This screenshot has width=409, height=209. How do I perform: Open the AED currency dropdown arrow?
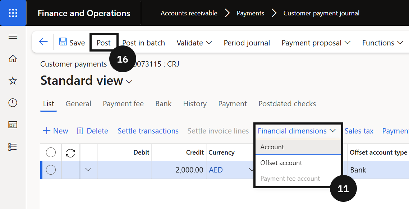click(251, 170)
